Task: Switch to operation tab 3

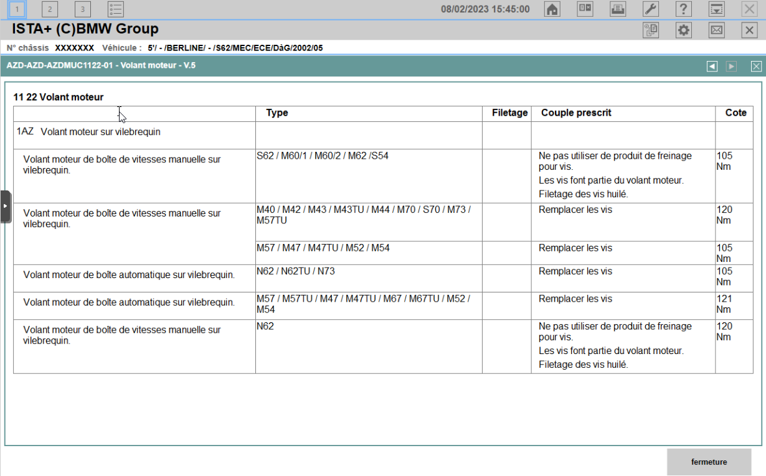Action: pyautogui.click(x=82, y=9)
